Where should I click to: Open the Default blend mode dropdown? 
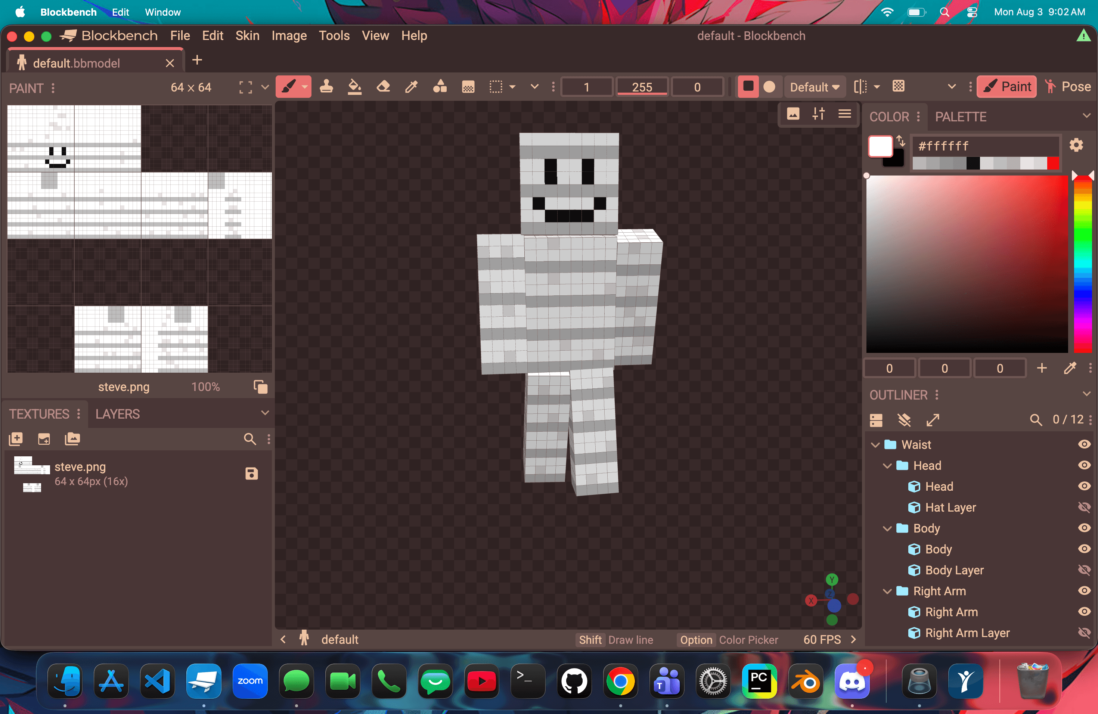pos(815,87)
